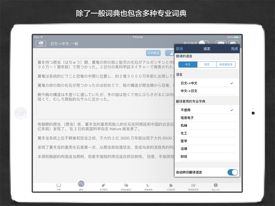Screen dimensions: 275x206
Task: Select 信息电子 professional dictionary
Action: point(207,118)
